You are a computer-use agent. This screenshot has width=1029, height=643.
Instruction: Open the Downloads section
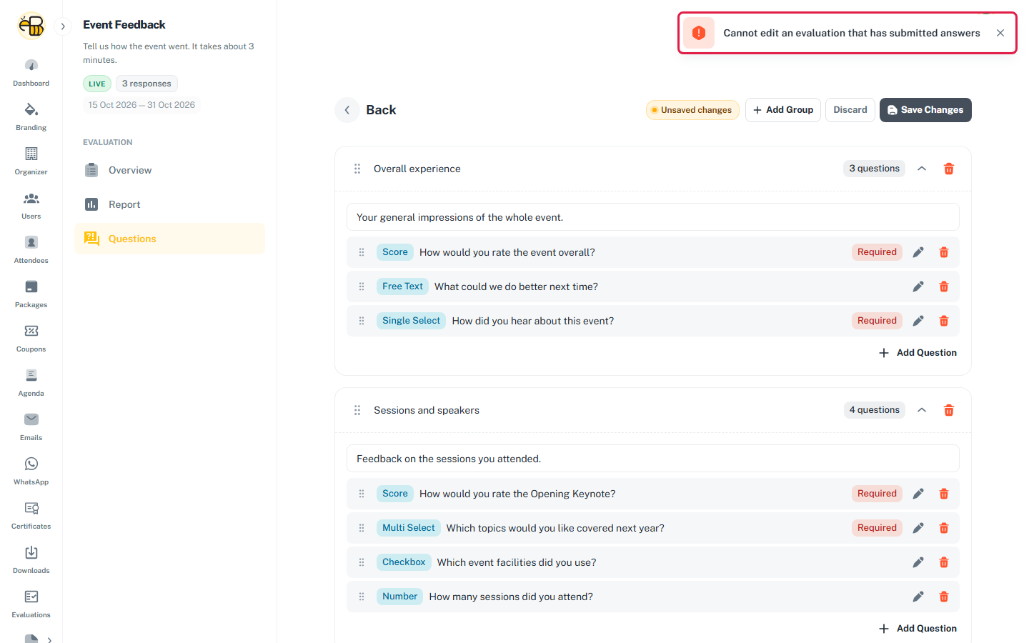point(31,560)
